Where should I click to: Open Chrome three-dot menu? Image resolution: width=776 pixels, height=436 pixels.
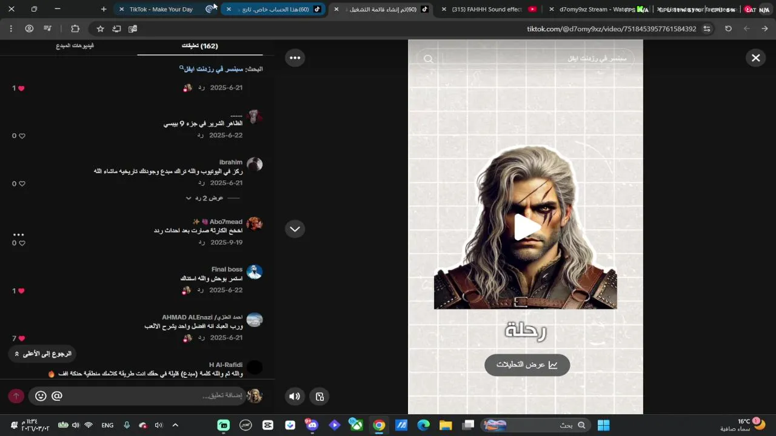click(11, 28)
